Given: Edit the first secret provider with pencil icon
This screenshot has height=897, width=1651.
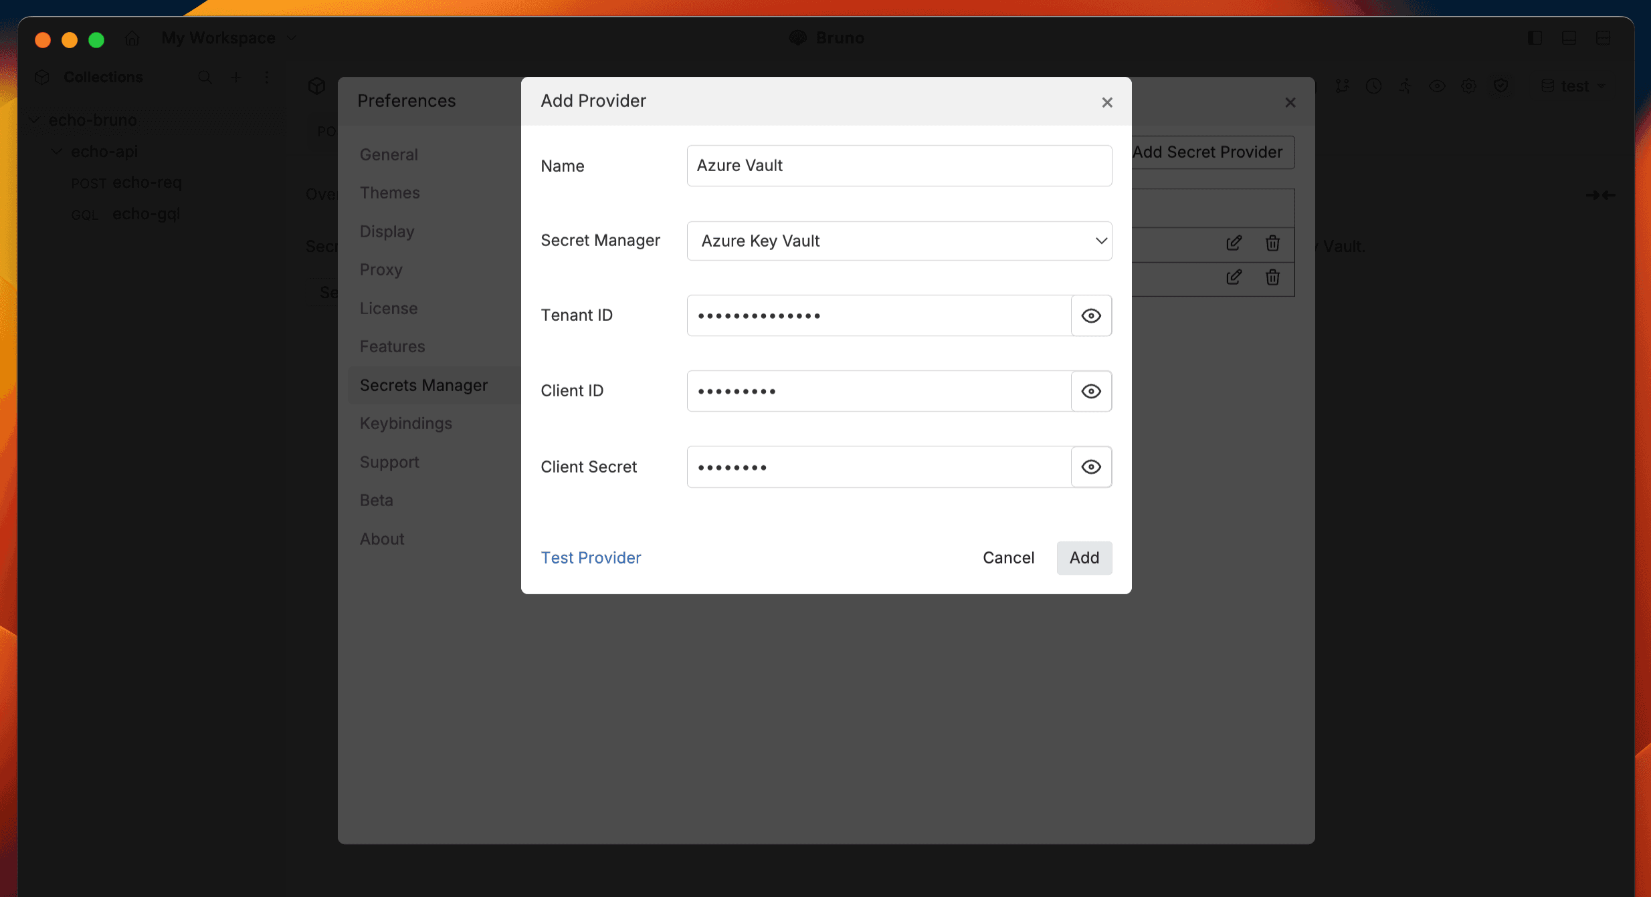Looking at the screenshot, I should pyautogui.click(x=1234, y=243).
